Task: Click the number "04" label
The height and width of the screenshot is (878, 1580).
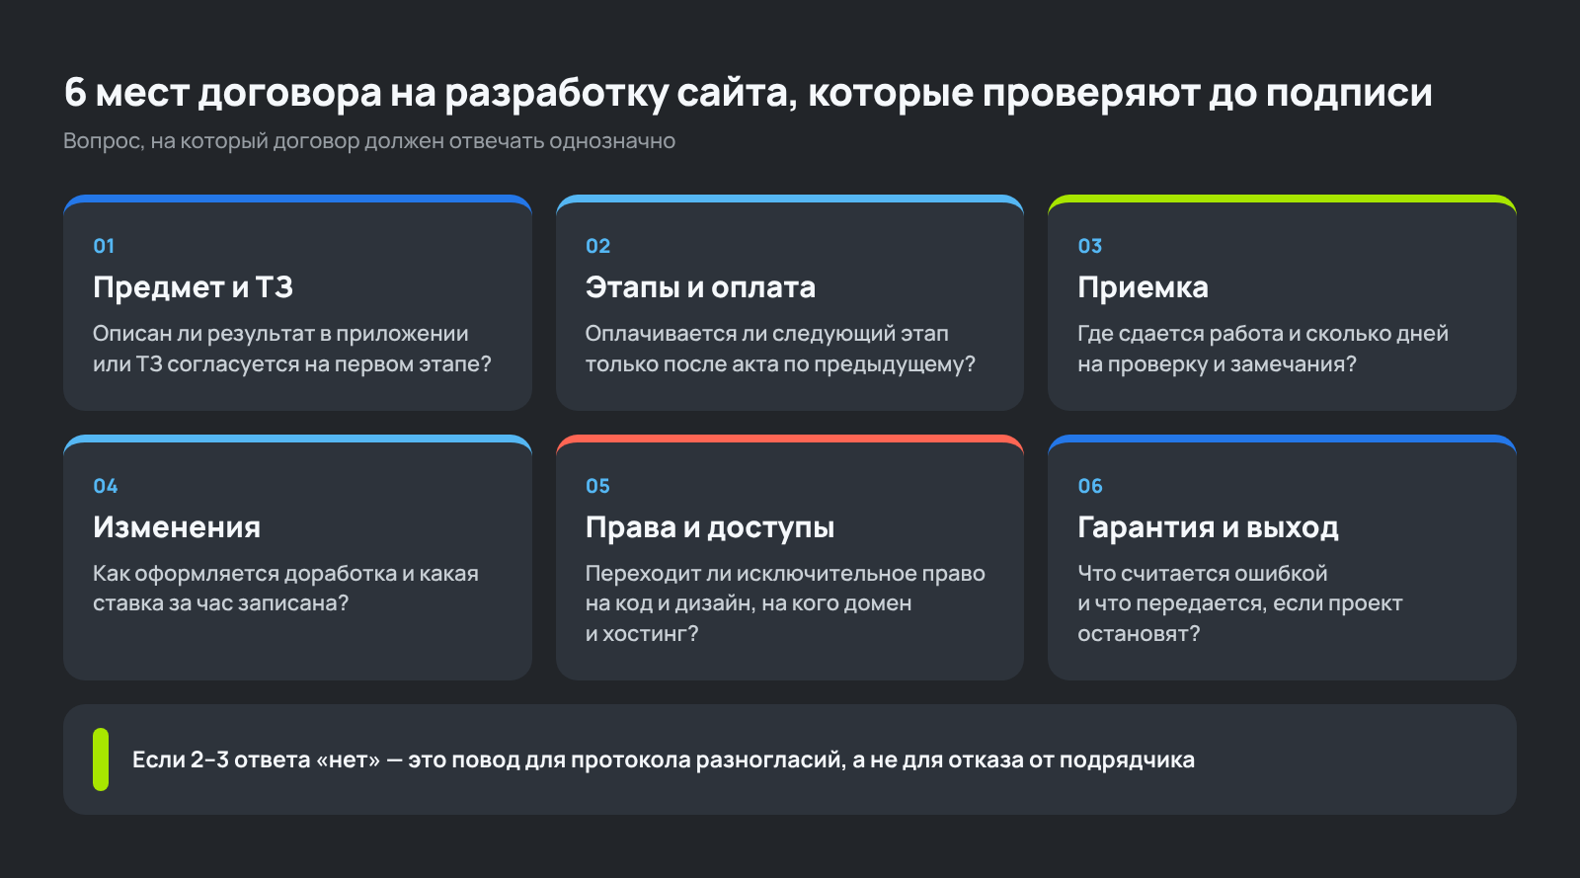Action: [x=106, y=486]
